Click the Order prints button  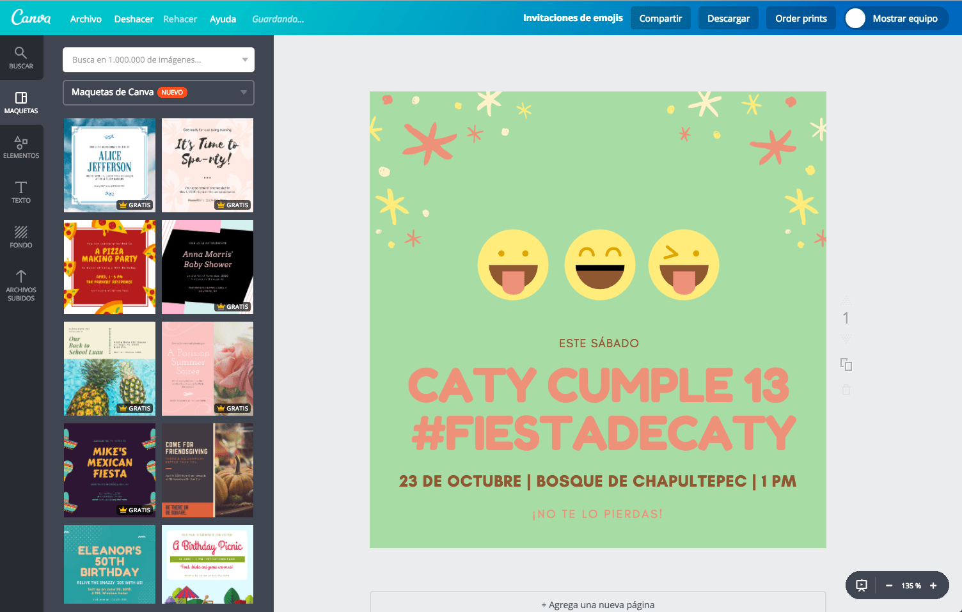tap(801, 18)
